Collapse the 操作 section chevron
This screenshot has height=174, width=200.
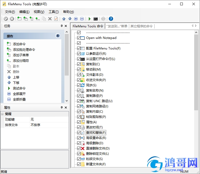tap(58, 36)
